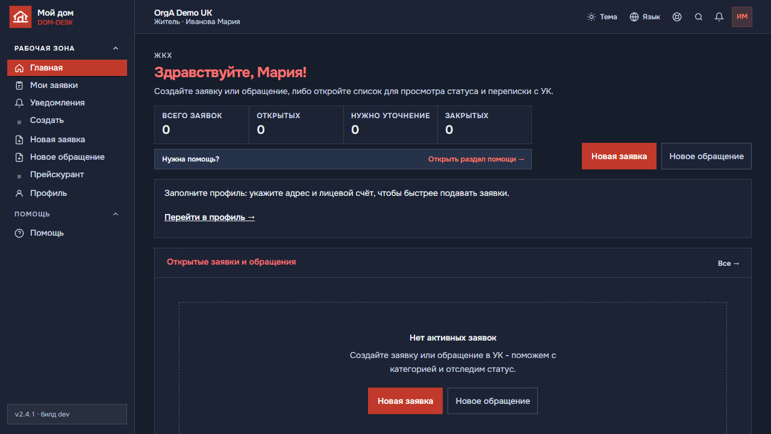Follow Перейти в профиль link

pyautogui.click(x=210, y=217)
